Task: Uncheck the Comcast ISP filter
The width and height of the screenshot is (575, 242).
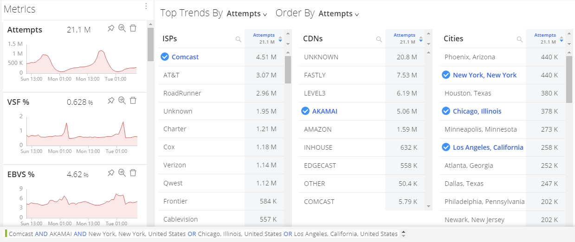Action: click(x=164, y=57)
